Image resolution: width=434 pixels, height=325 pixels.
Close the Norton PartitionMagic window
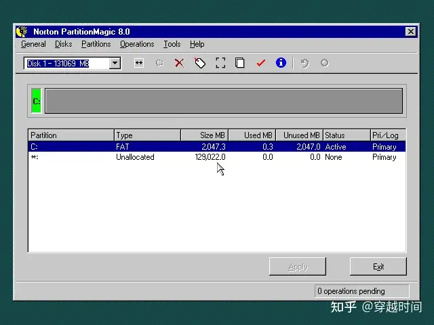411,32
